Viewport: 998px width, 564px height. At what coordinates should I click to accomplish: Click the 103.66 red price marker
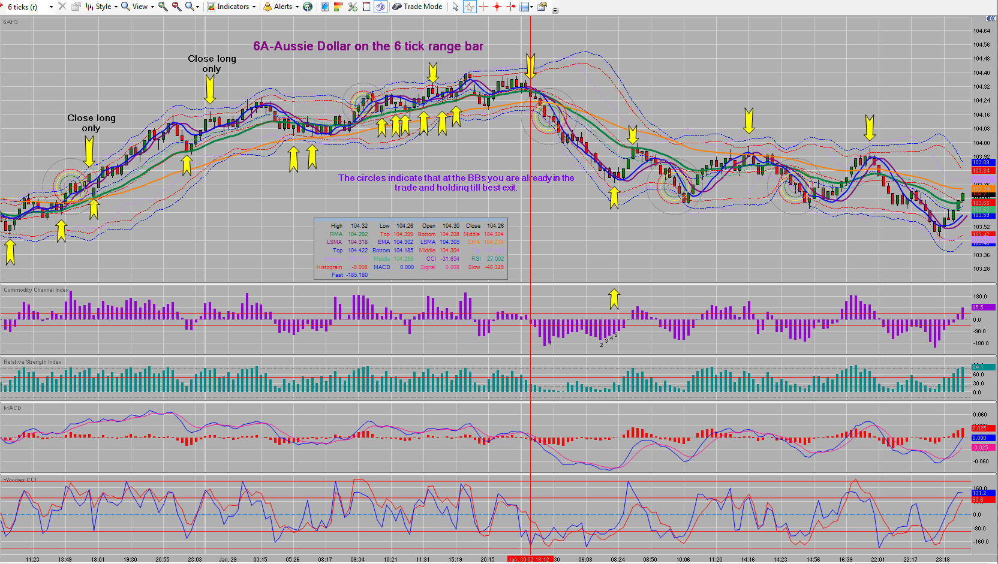pos(984,203)
